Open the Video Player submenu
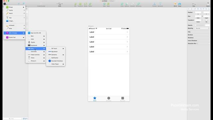Screen dimensions: 213x120 pyautogui.click(x=56, y=64)
